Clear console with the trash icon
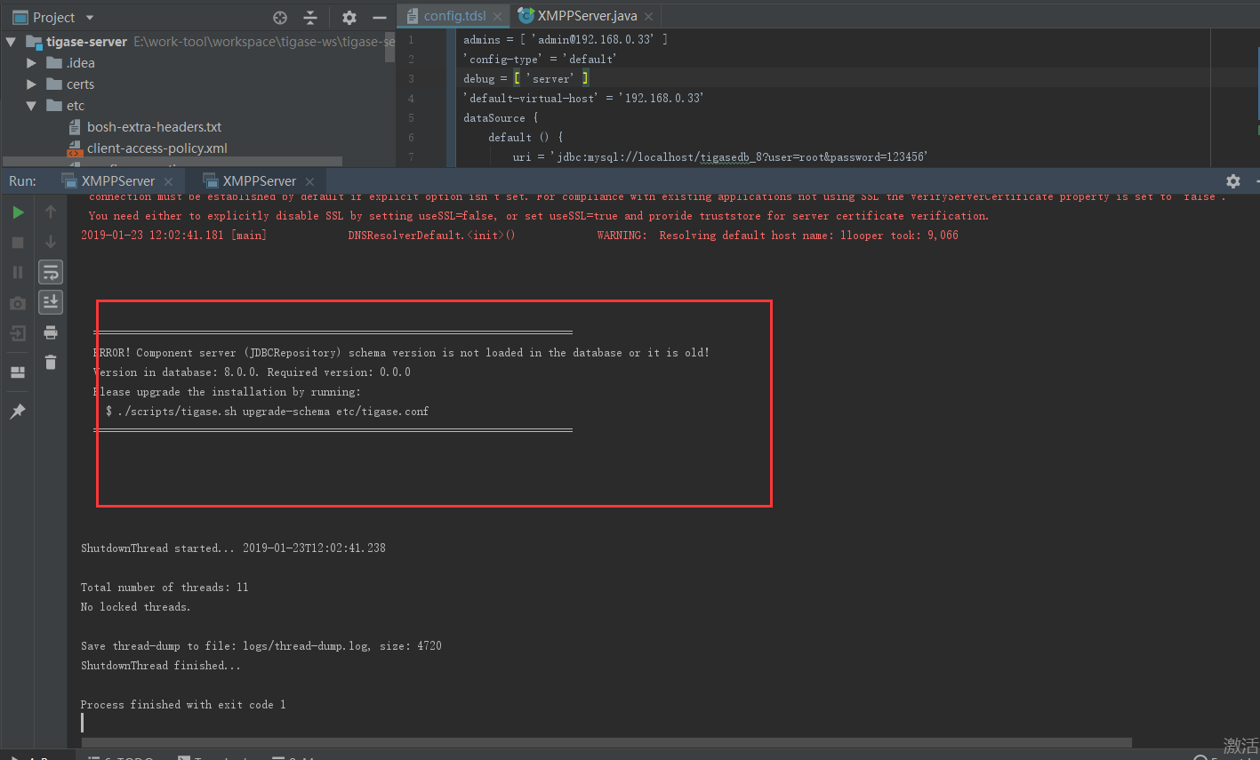This screenshot has width=1260, height=760. (x=51, y=362)
